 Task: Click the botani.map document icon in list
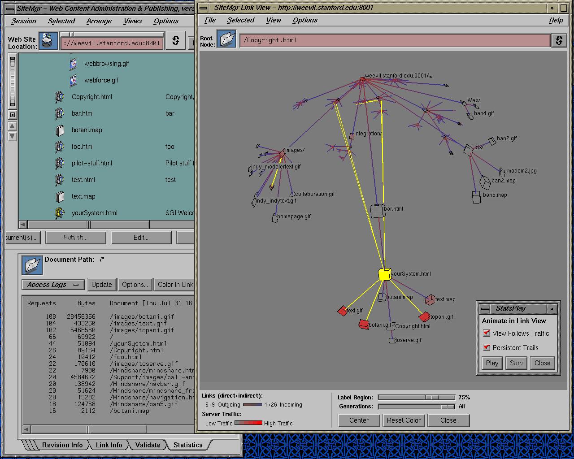(x=60, y=130)
